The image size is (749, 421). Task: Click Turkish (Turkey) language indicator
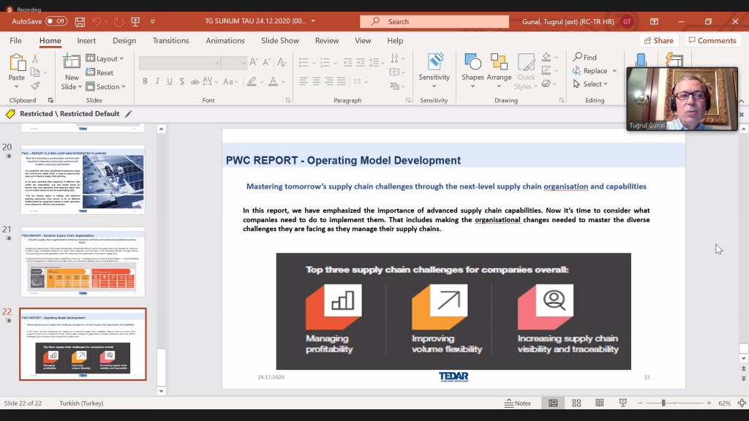click(x=81, y=403)
